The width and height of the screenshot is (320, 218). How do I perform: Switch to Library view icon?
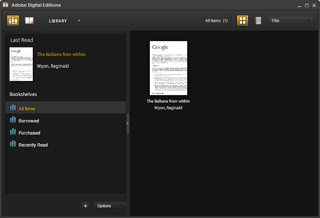13,21
